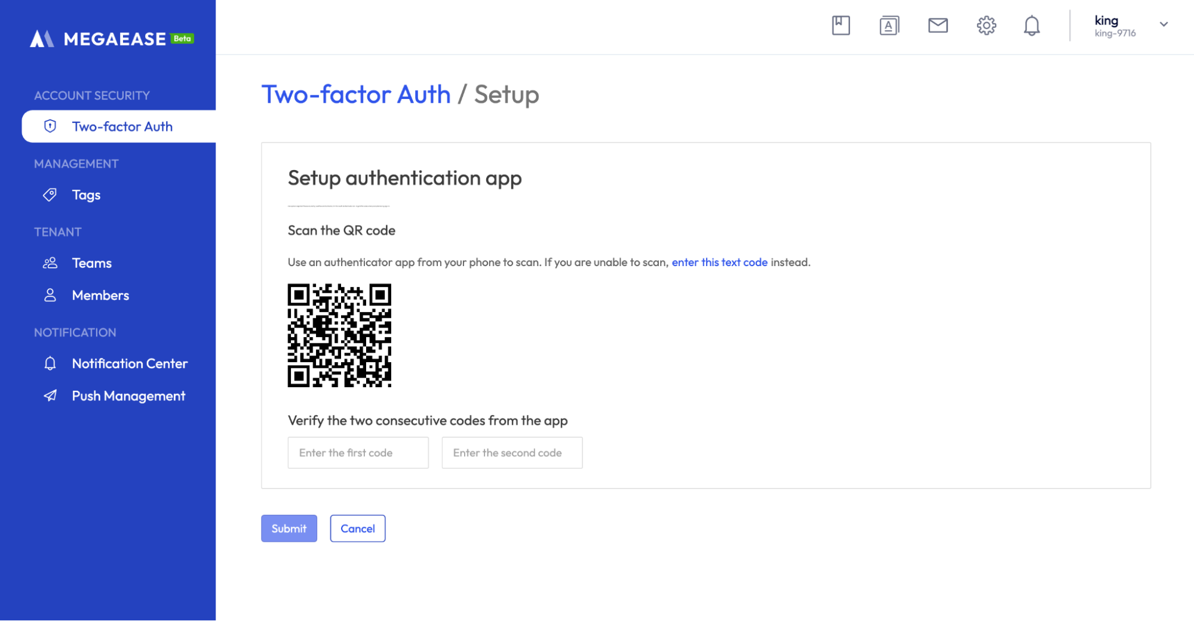
Task: Click the bookmark icon in top bar
Action: click(x=840, y=26)
